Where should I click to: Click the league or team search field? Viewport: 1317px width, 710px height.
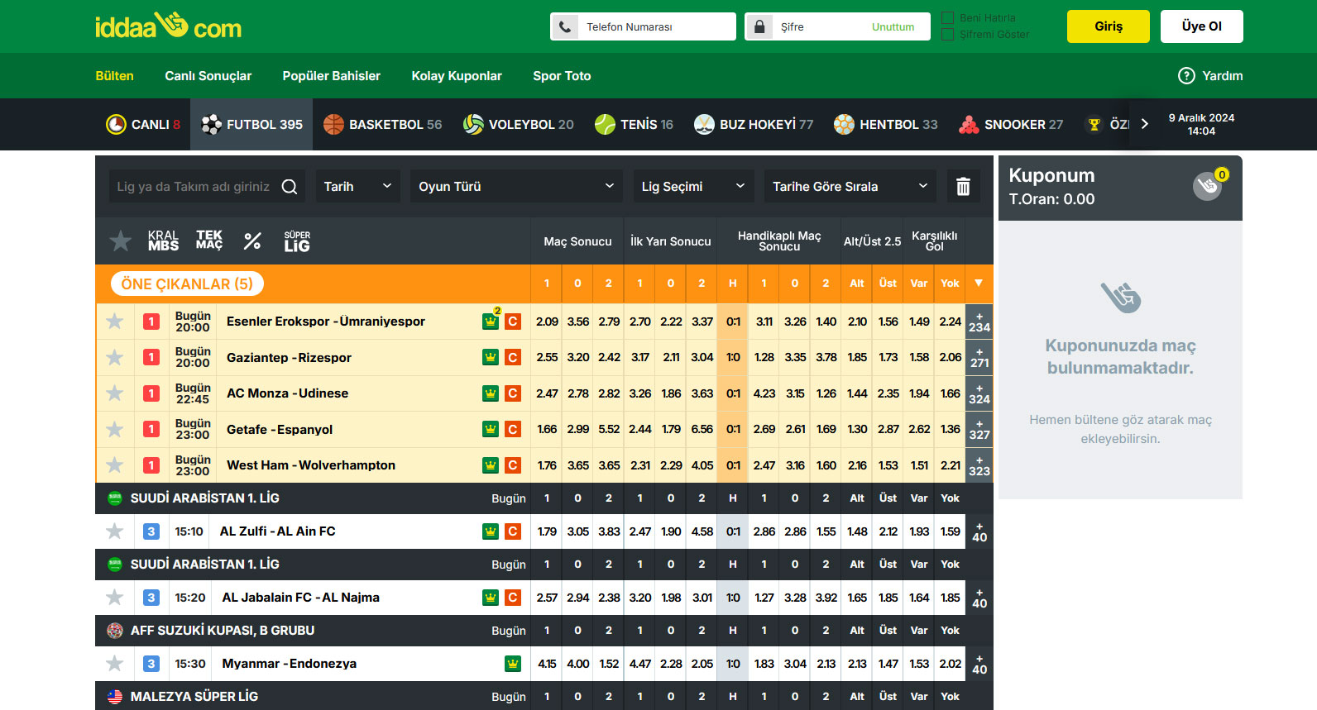pos(207,186)
